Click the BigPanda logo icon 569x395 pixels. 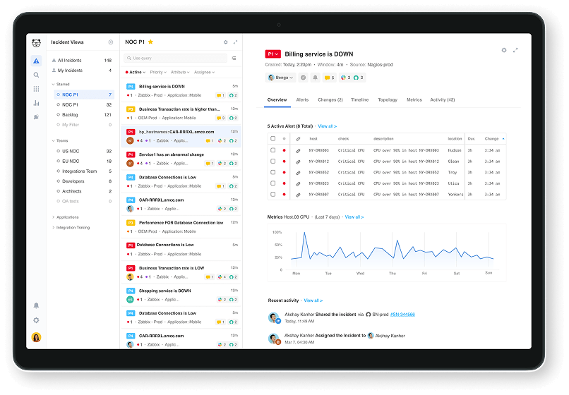point(36,43)
